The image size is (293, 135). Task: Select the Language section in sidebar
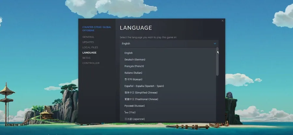click(x=89, y=53)
